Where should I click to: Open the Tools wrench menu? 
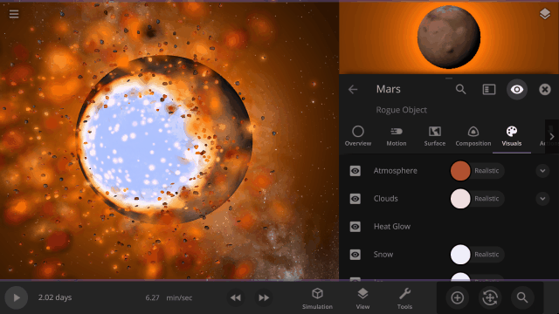point(404,298)
